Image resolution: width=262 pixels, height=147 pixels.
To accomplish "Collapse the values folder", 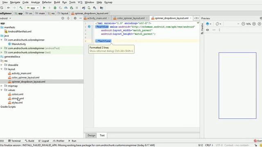I will 2,90.
